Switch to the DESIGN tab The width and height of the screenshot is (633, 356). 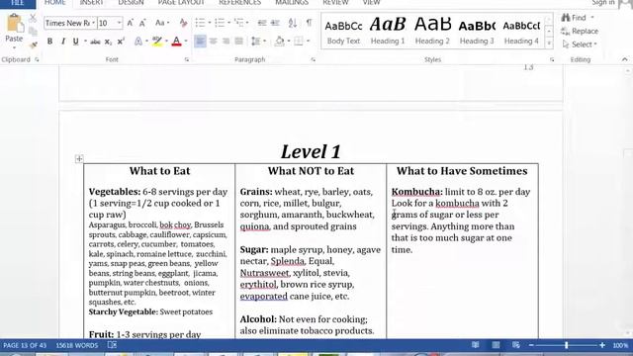click(x=131, y=3)
